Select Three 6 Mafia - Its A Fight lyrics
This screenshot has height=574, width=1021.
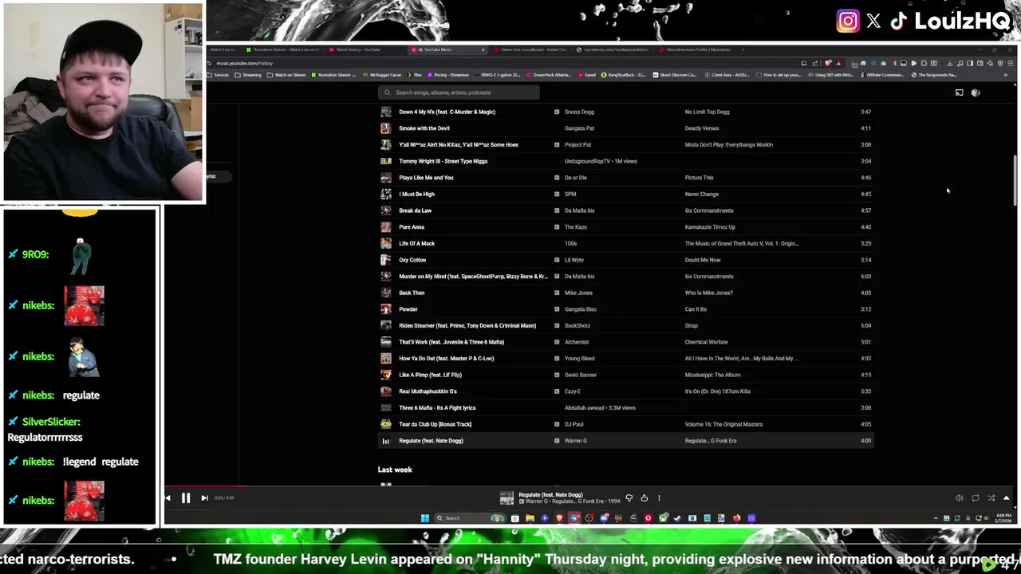[x=437, y=408]
